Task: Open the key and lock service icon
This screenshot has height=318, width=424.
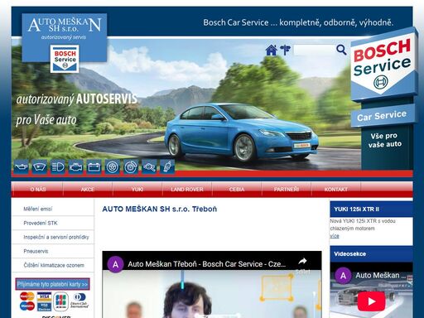Action: [149, 166]
